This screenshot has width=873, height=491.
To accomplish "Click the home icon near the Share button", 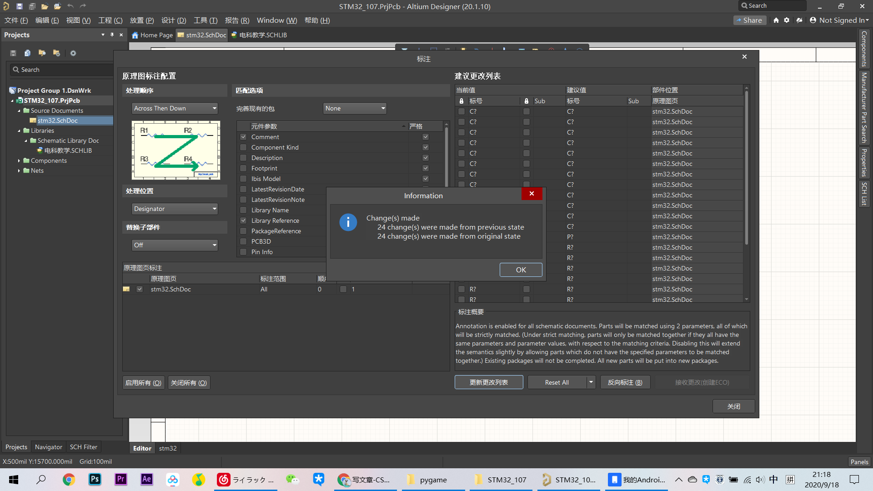I will point(776,20).
